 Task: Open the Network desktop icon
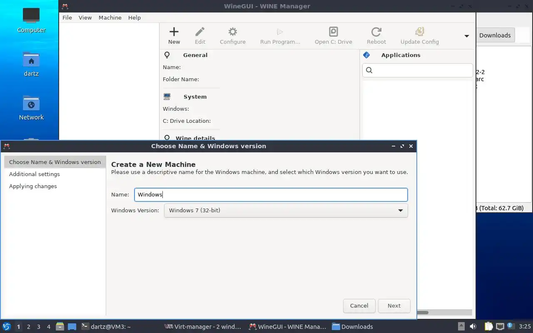coord(31,108)
